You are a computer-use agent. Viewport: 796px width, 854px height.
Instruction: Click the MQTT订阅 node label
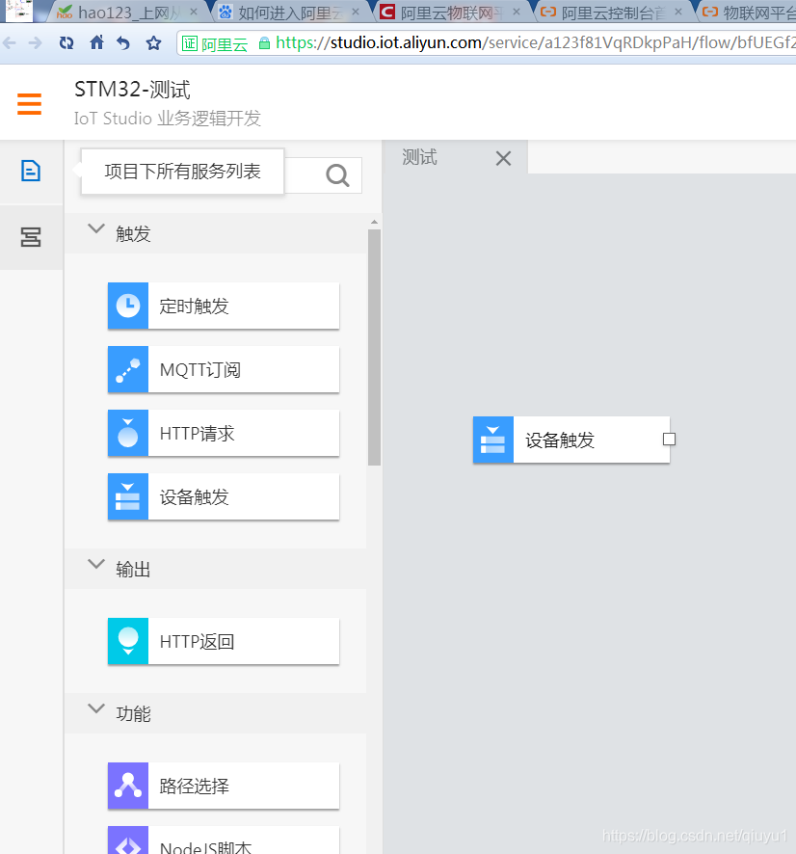[x=199, y=370]
